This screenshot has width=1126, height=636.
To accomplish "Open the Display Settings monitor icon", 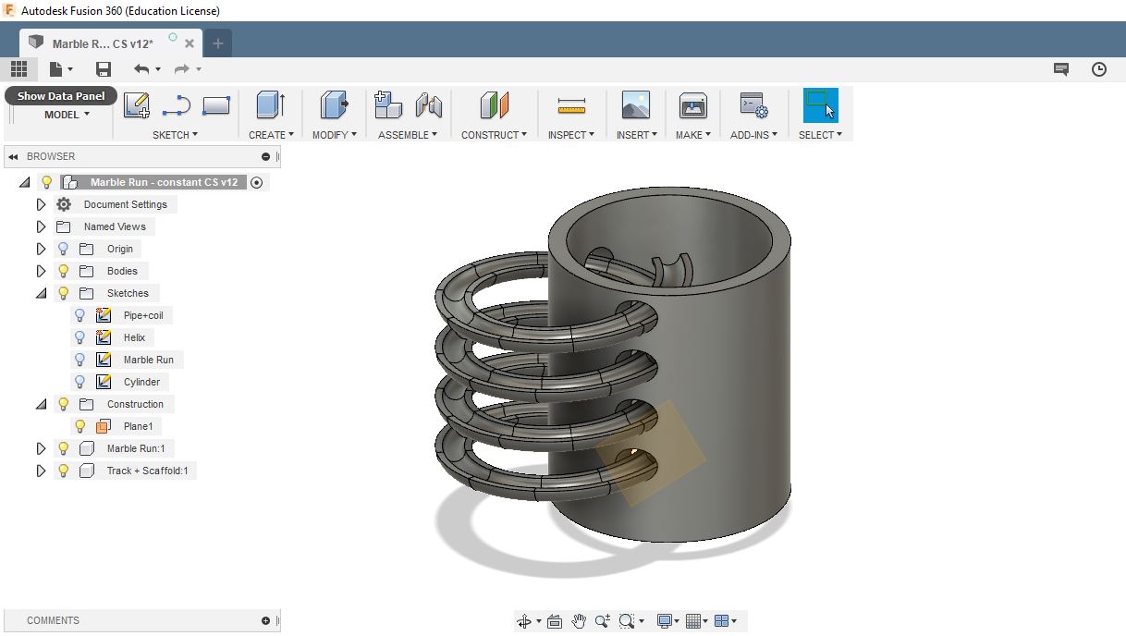I will [x=664, y=621].
